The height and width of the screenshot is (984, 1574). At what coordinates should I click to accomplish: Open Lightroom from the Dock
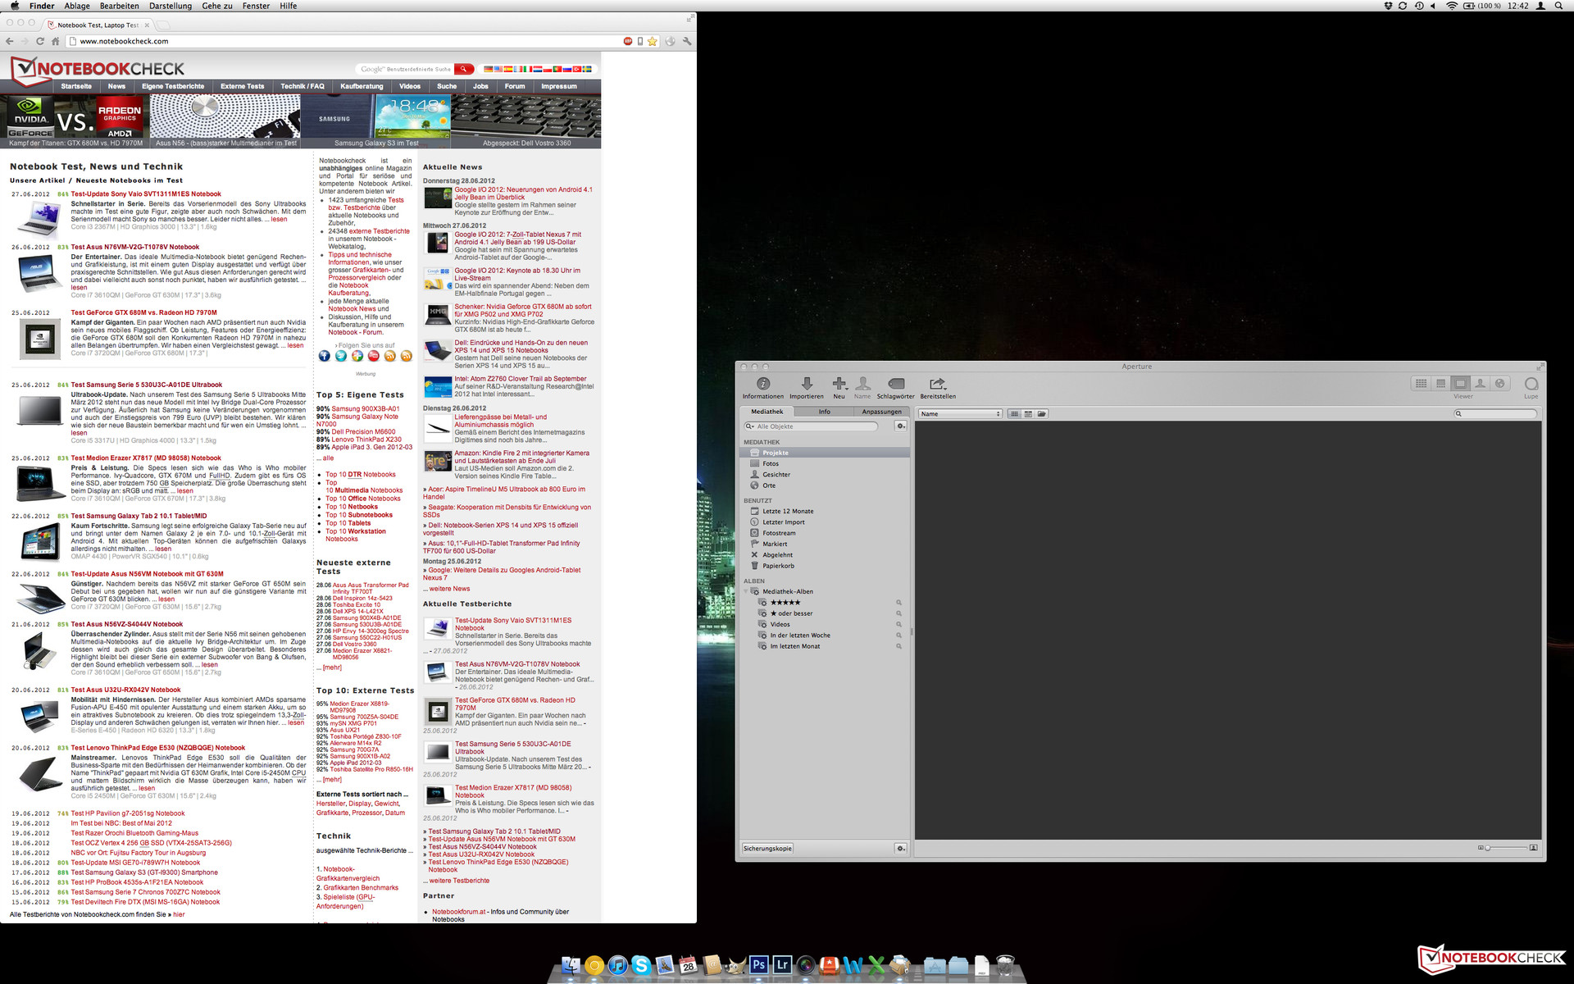point(782,965)
